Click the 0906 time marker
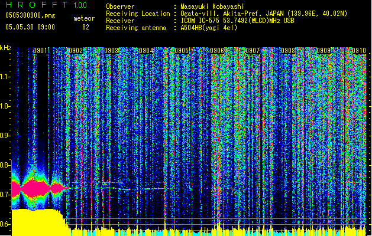Screen dimensions: 372x236 tap(217, 51)
